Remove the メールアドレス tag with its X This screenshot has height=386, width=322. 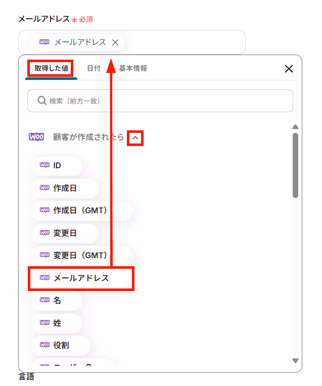(x=115, y=42)
